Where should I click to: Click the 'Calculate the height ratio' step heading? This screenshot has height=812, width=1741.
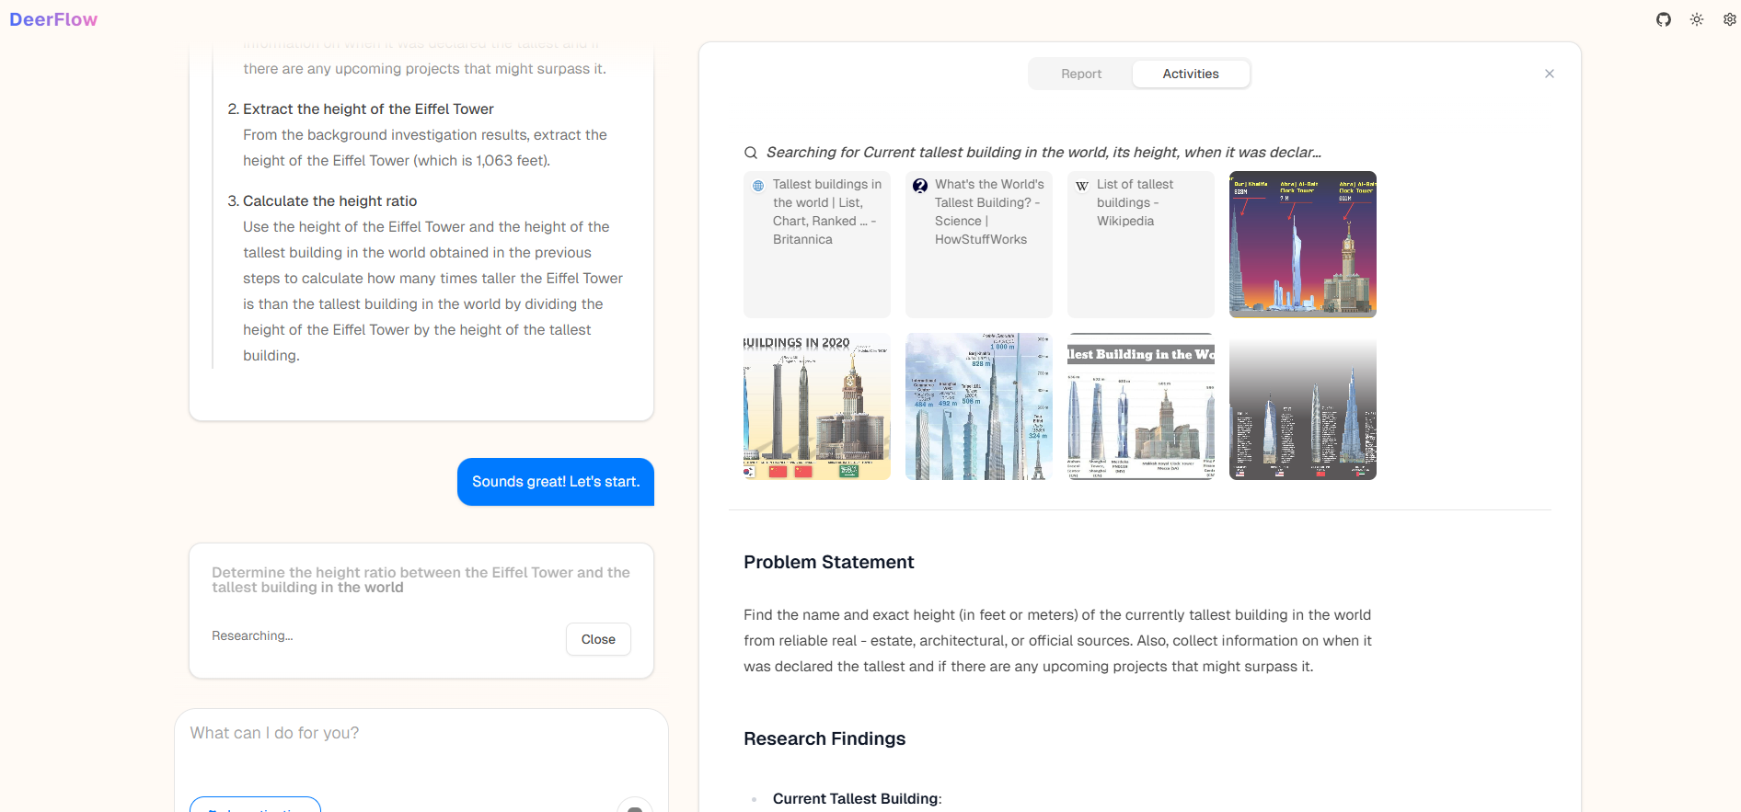(x=329, y=200)
